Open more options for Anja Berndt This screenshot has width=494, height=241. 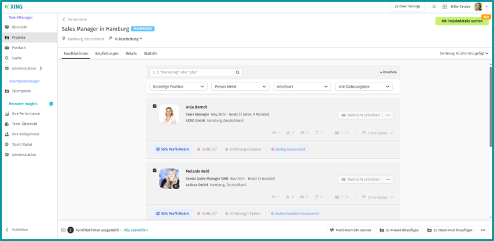coord(388,115)
